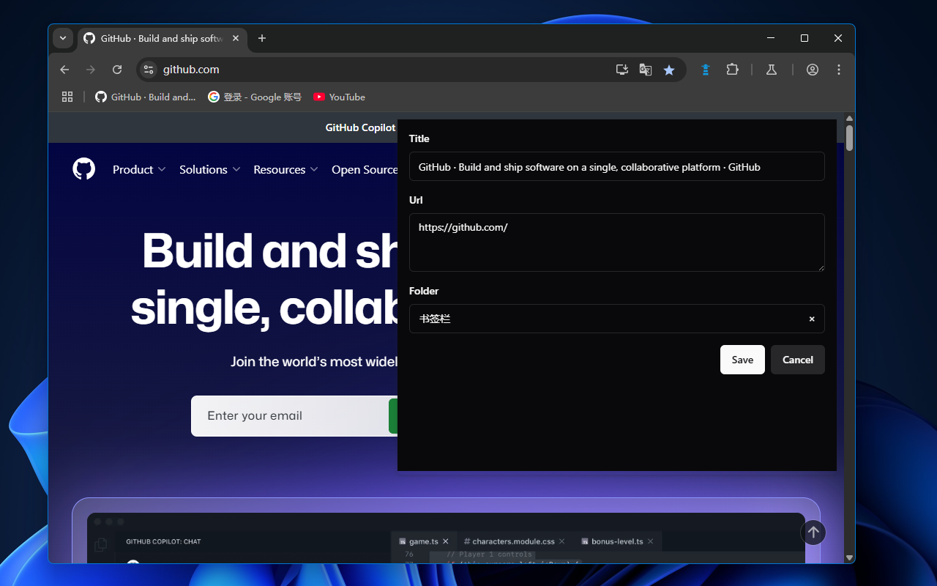Open Chrome three-dot menu
The width and height of the screenshot is (937, 586).
(x=839, y=70)
